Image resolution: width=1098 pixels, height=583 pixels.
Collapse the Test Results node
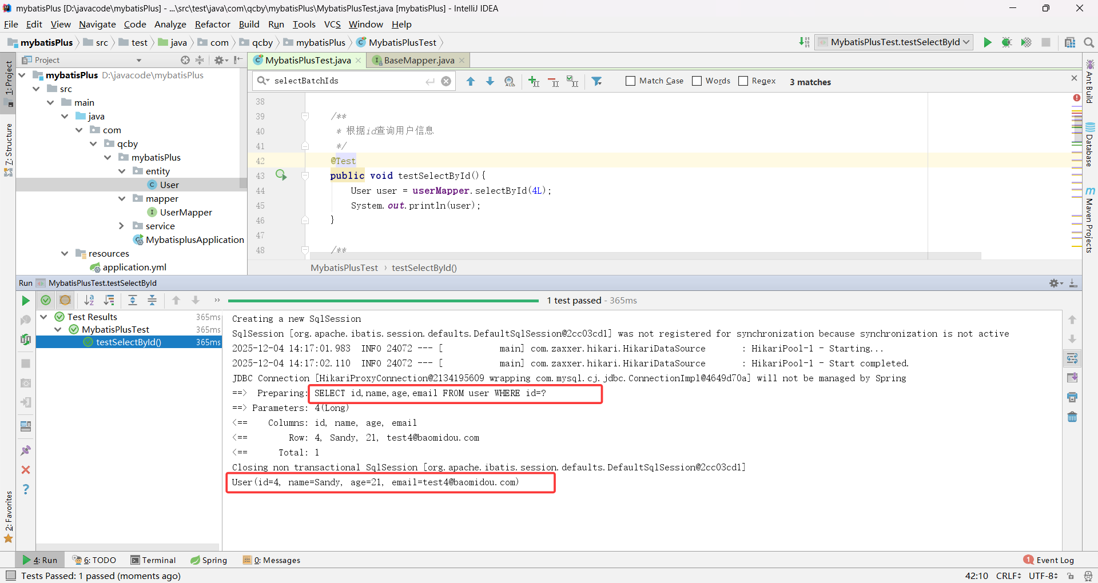[43, 317]
